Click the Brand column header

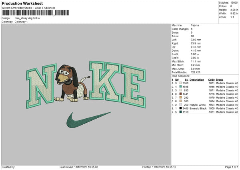click(220, 80)
